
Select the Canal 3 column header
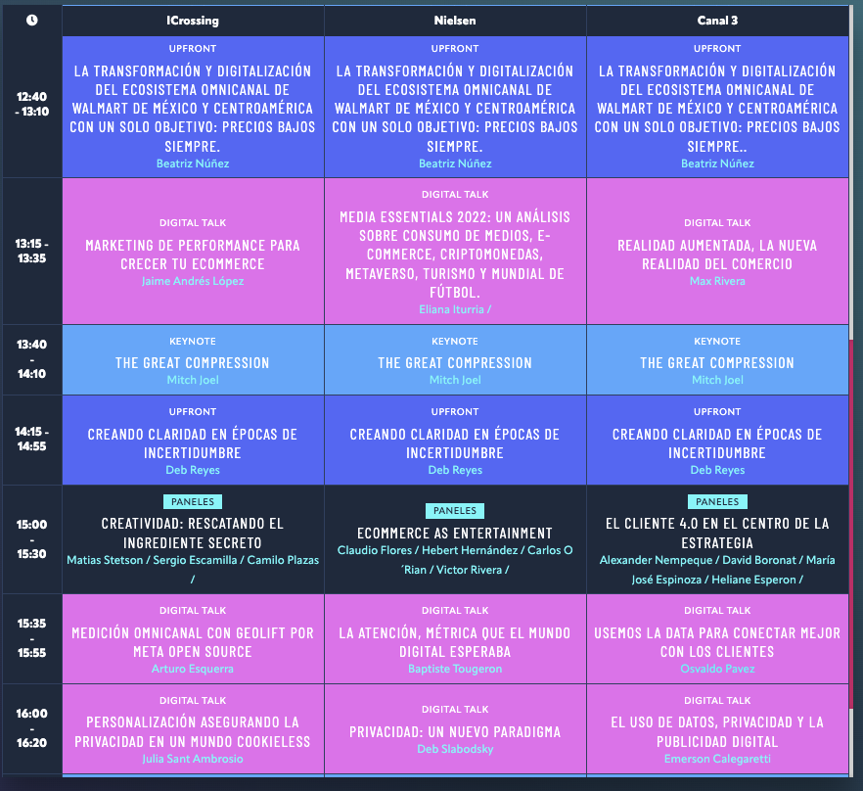(x=717, y=21)
